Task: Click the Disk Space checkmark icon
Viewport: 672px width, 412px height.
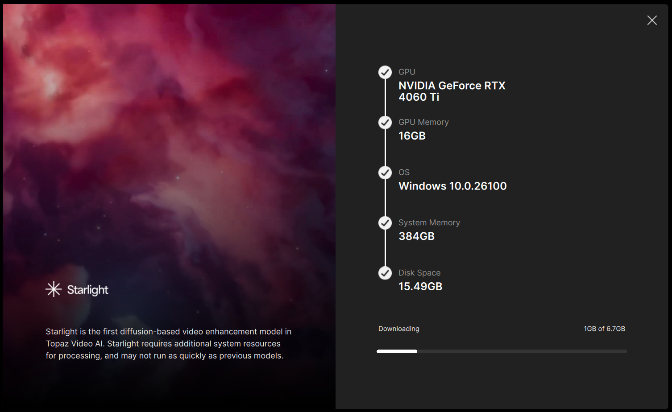Action: [385, 273]
